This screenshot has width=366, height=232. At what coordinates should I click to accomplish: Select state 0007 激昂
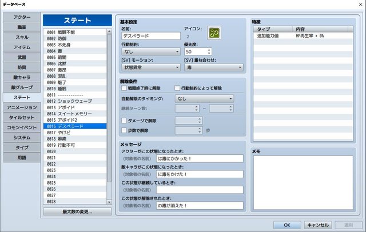coord(75,70)
